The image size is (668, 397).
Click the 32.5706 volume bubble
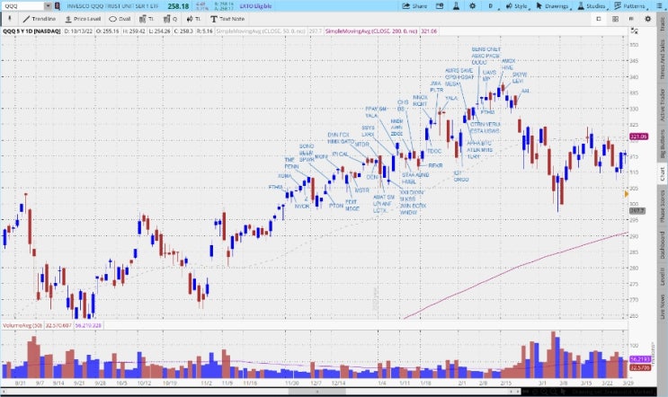(639, 367)
